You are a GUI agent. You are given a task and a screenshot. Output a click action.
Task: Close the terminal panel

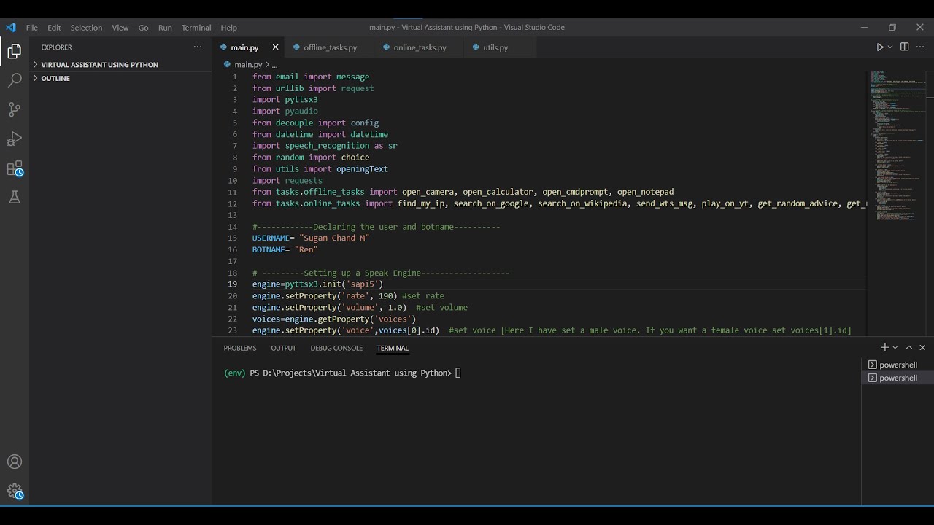(922, 348)
